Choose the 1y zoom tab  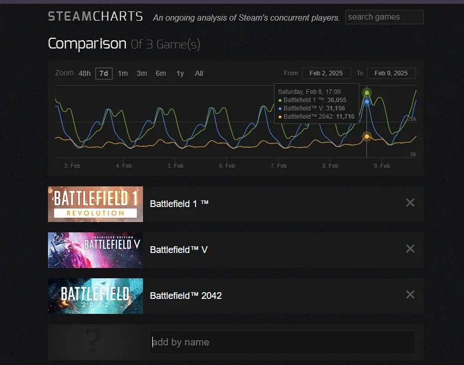tap(180, 73)
